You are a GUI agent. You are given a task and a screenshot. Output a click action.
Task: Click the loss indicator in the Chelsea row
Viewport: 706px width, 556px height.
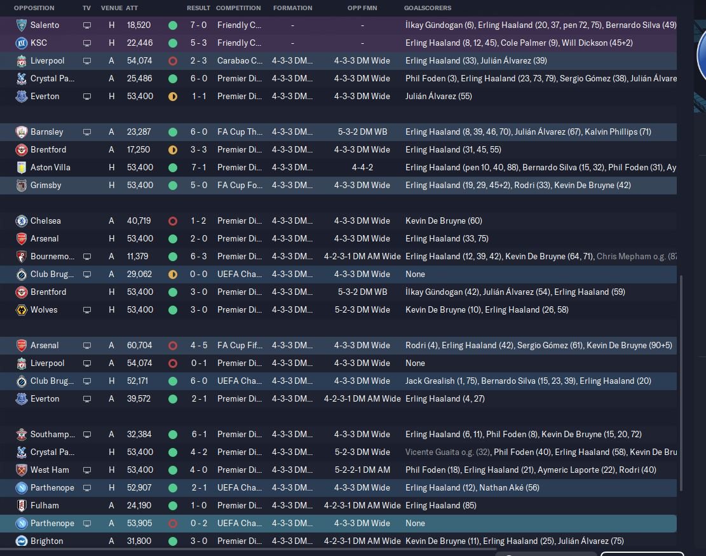coord(172,221)
